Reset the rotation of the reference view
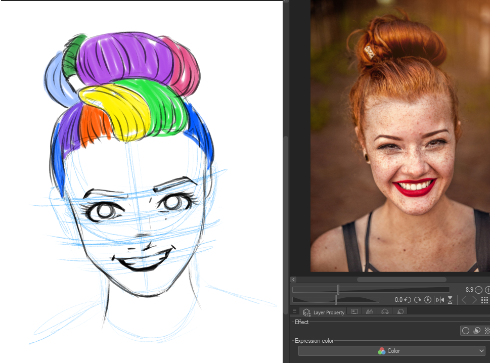The height and width of the screenshot is (363, 490). coord(428,300)
